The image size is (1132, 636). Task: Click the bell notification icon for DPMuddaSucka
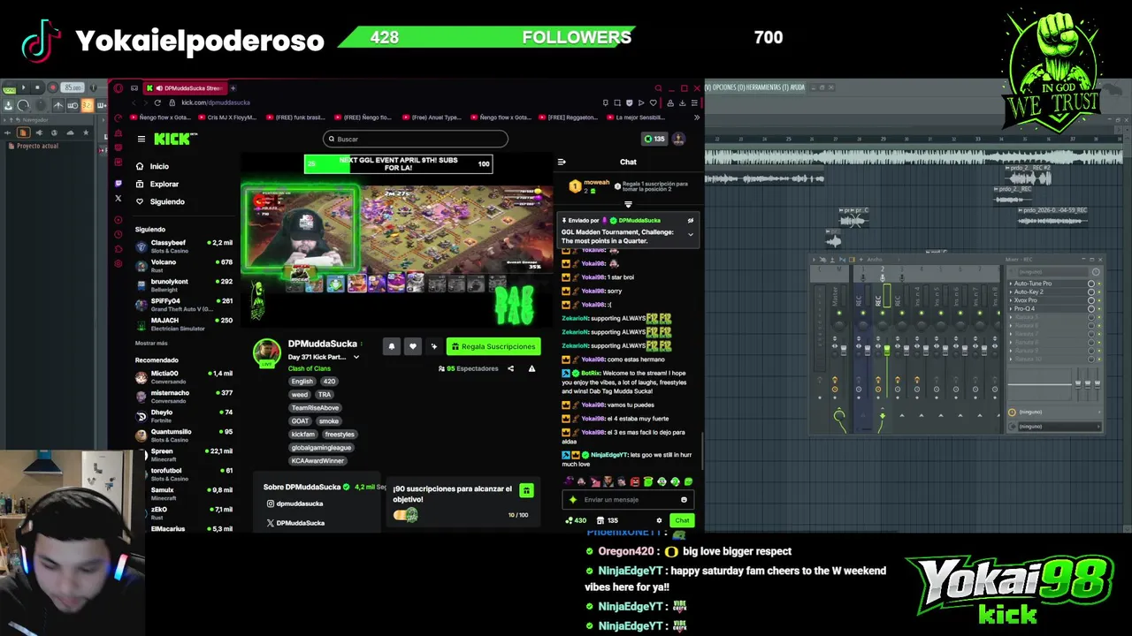pos(392,346)
